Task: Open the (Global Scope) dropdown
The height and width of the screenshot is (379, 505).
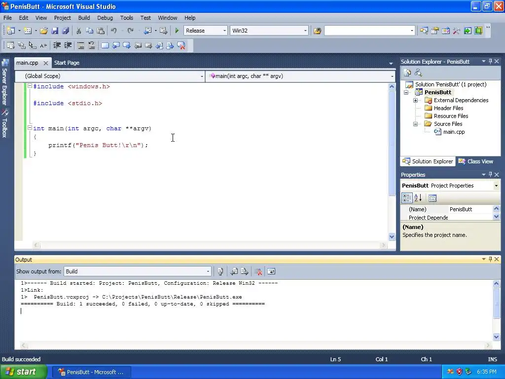Action: (202, 76)
